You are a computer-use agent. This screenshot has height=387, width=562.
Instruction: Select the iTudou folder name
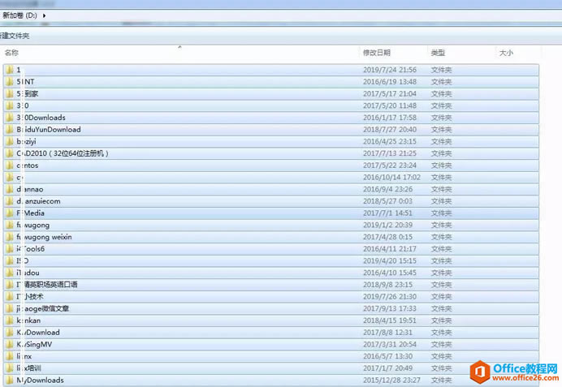click(28, 273)
